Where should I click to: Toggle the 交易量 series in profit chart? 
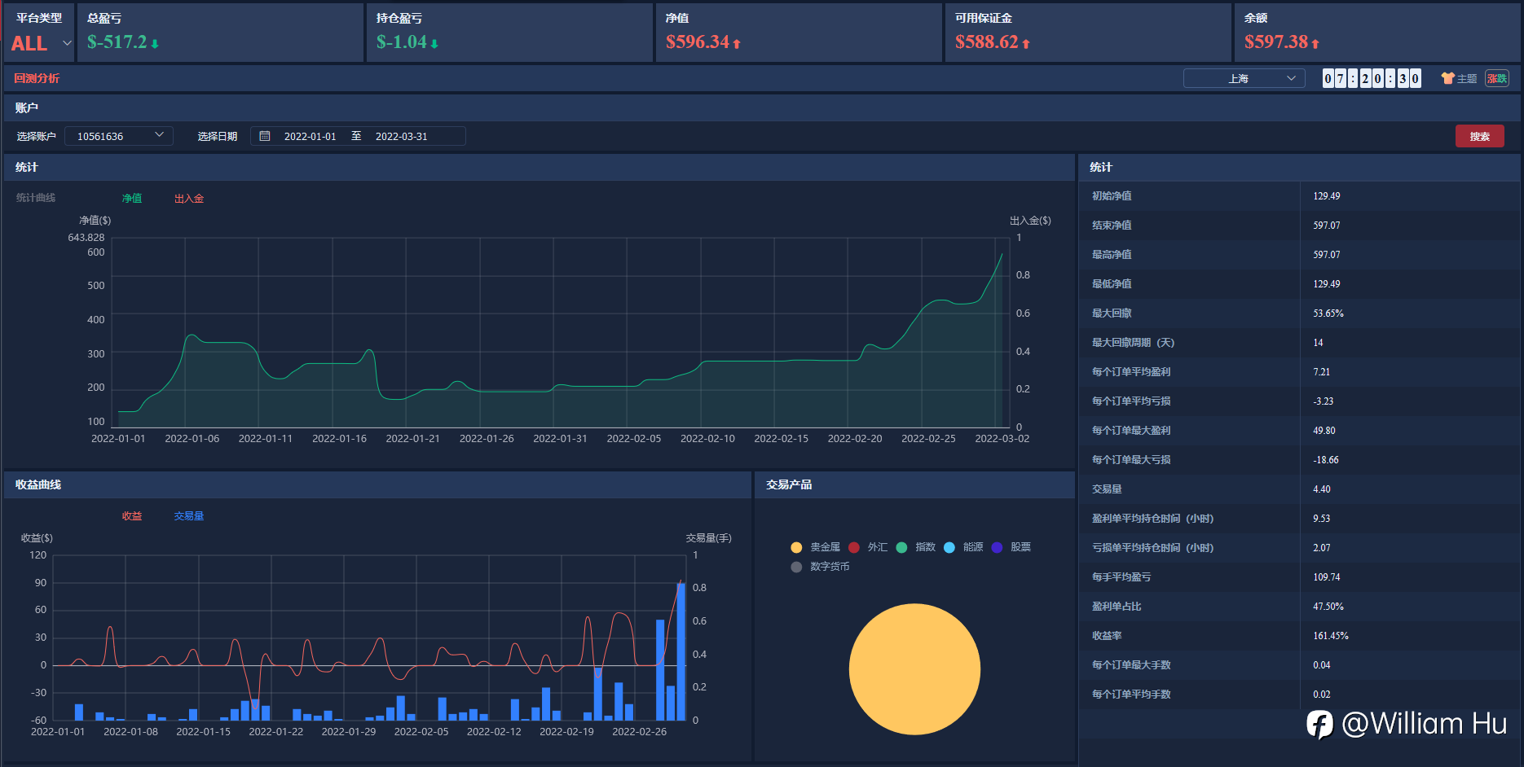[189, 516]
